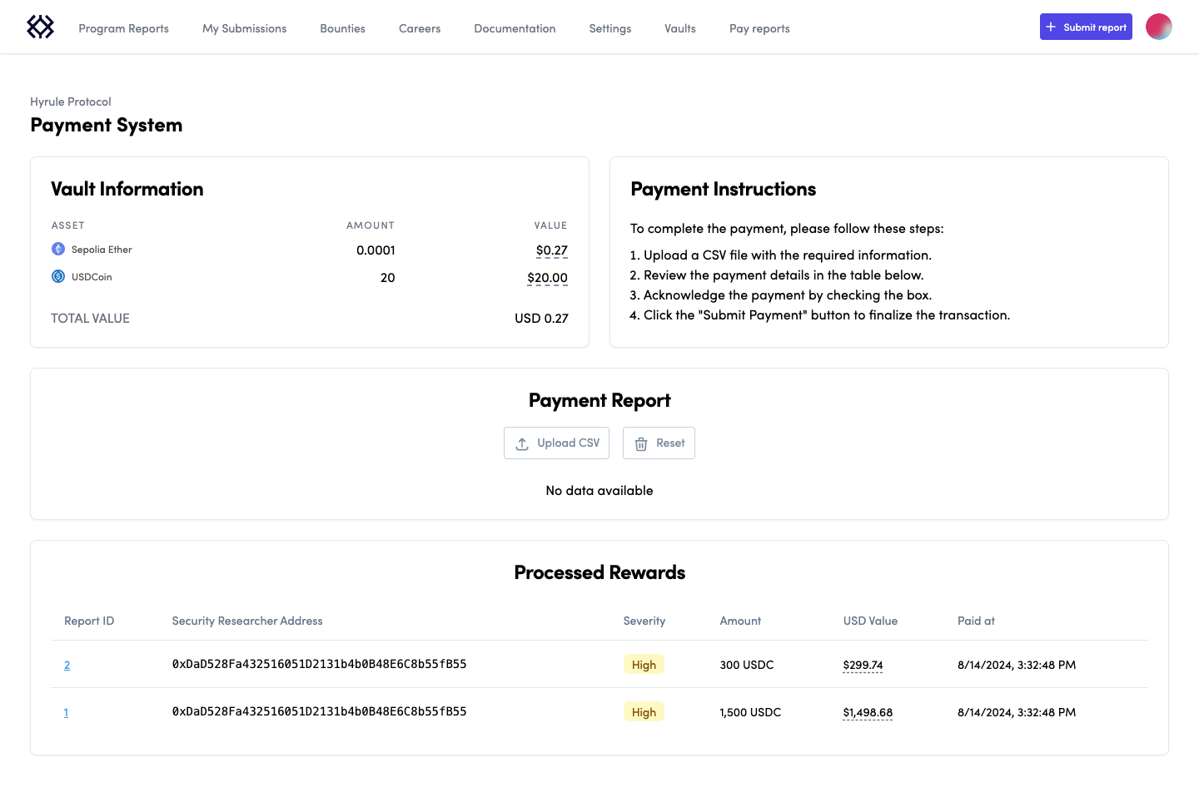Click the 0.0001 amount value
The height and width of the screenshot is (792, 1199).
coord(376,250)
